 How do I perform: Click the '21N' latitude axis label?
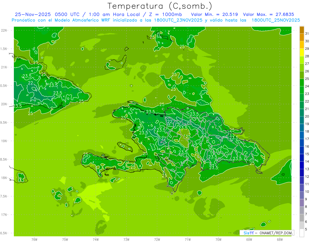(x=4, y=67)
